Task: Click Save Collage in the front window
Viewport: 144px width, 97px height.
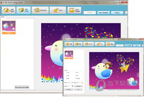Action: pos(110,44)
